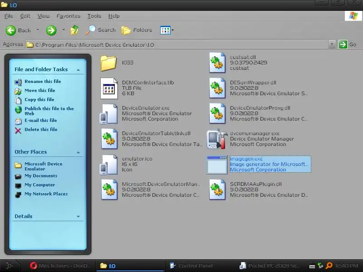Go up one folder level icon

click(74, 30)
